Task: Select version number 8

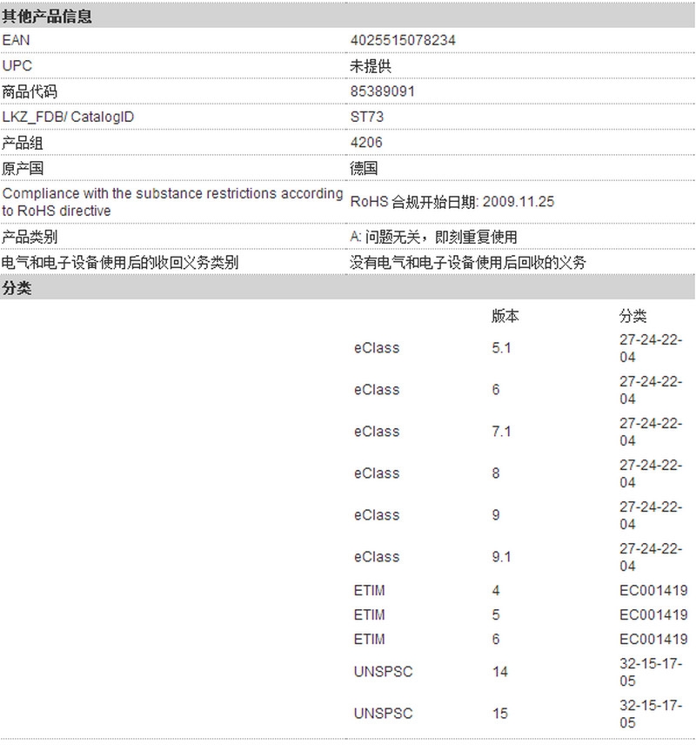Action: pyautogui.click(x=496, y=473)
